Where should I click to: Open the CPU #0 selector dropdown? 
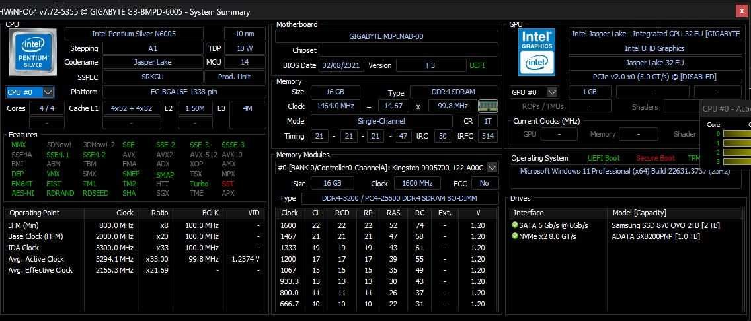coord(30,92)
